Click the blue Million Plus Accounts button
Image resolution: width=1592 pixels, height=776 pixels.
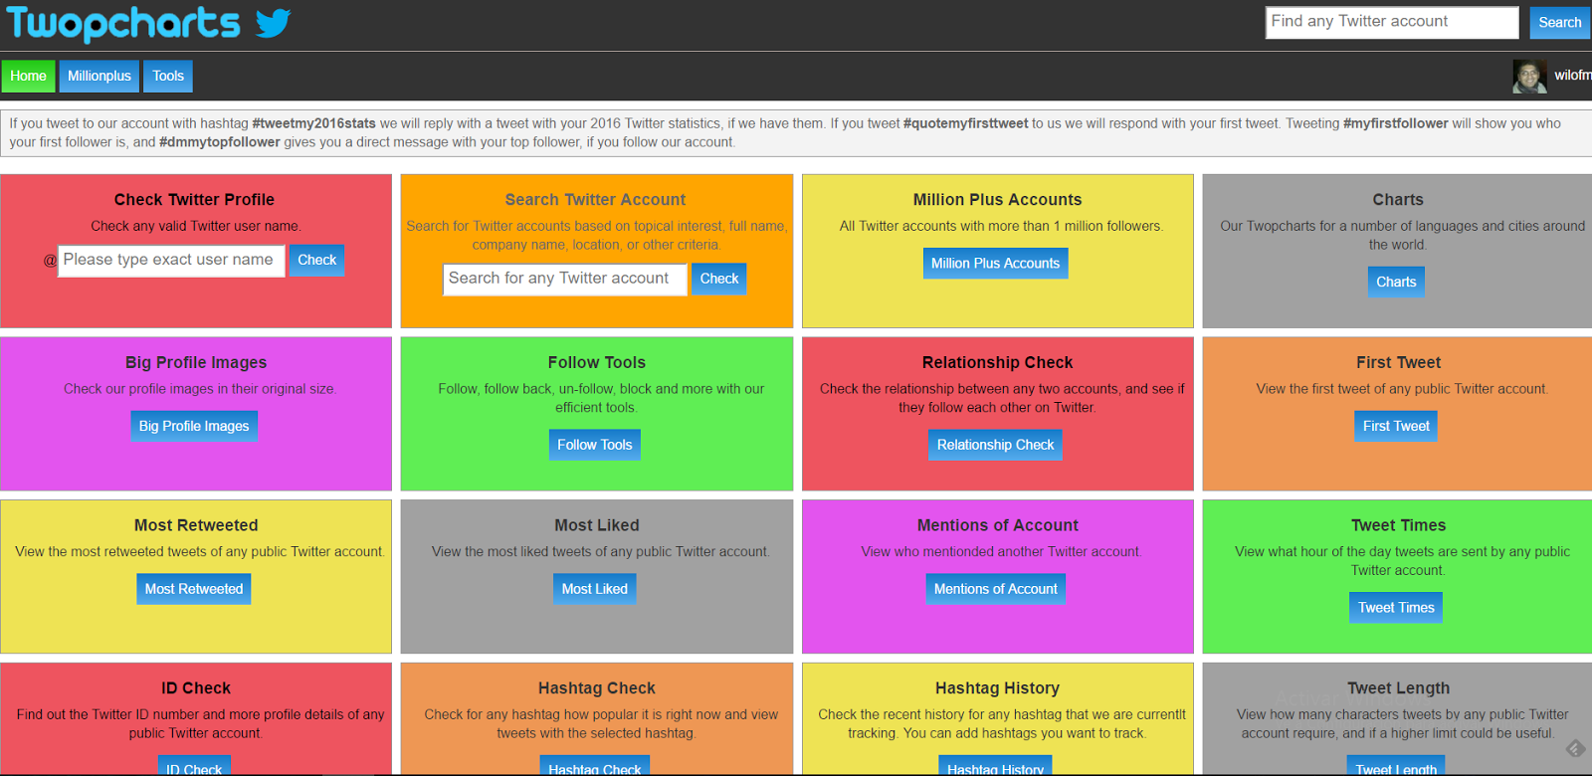tap(995, 264)
